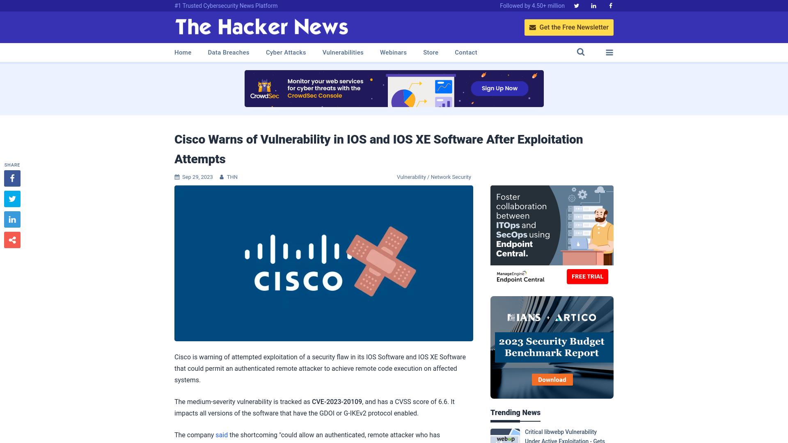Click the LinkedIn header icon
788x443 pixels.
(x=593, y=6)
